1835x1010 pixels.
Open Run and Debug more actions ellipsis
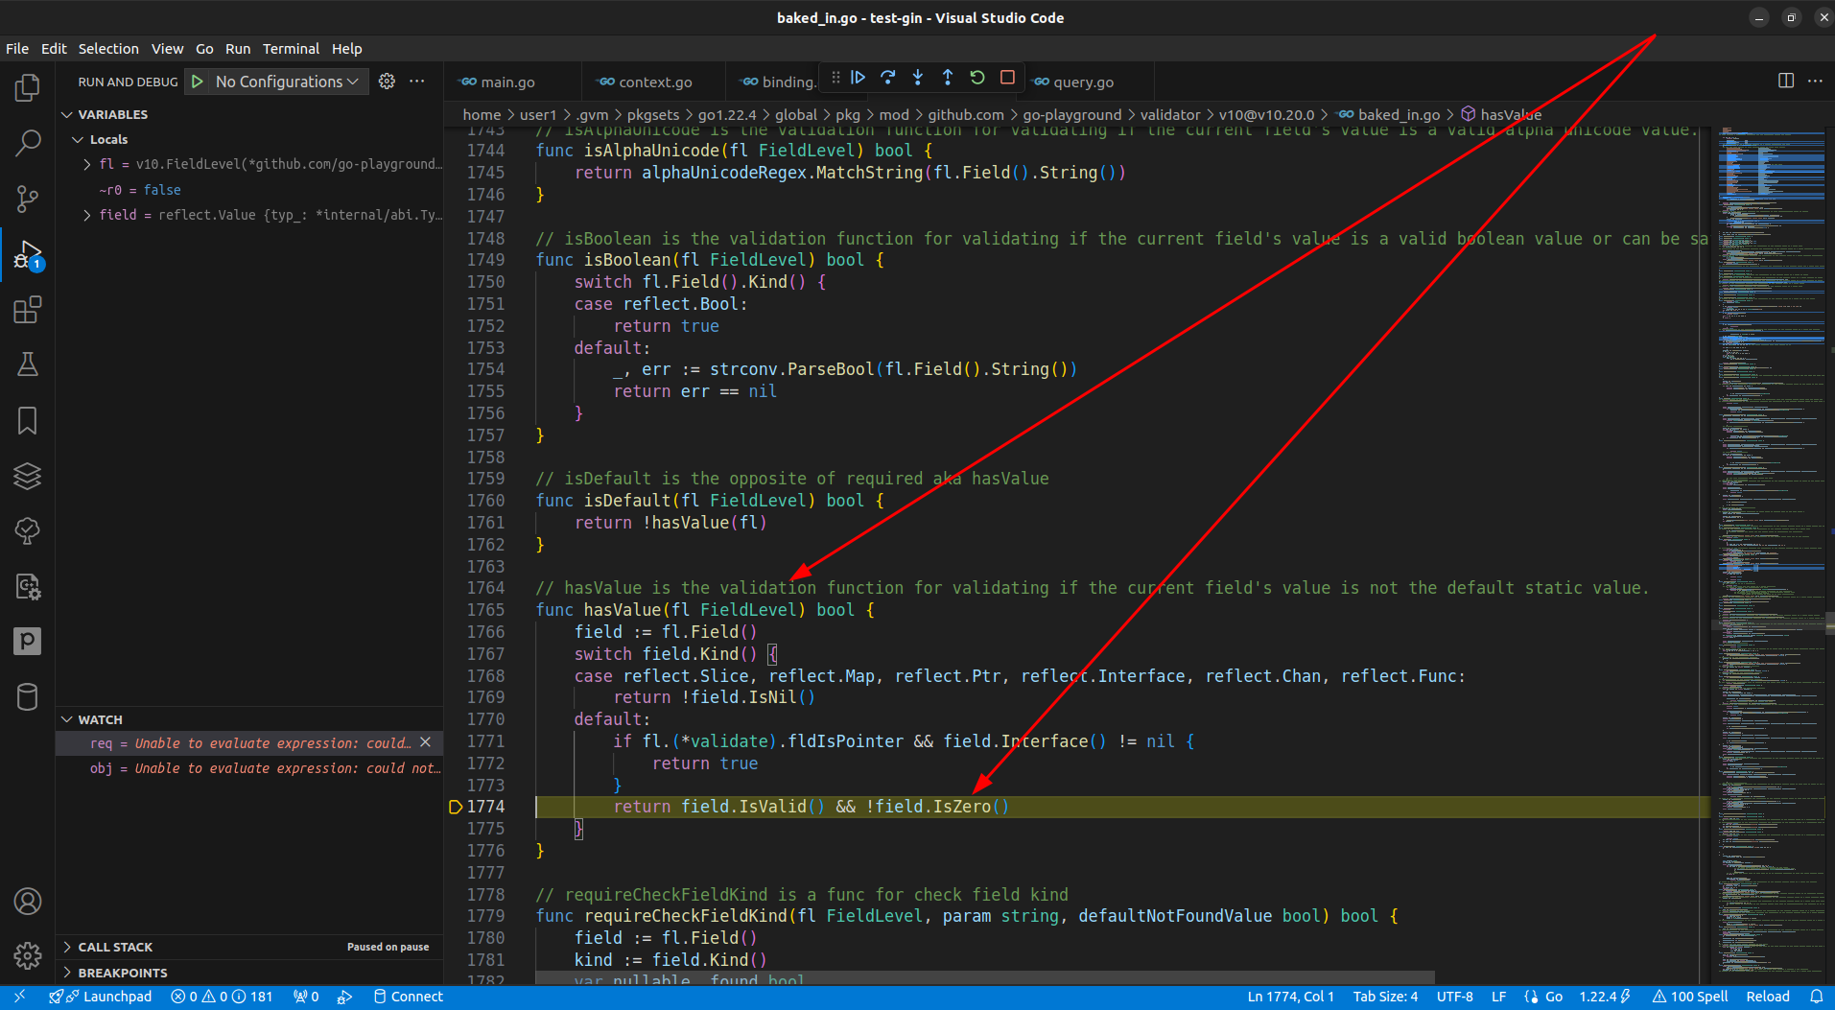click(416, 82)
